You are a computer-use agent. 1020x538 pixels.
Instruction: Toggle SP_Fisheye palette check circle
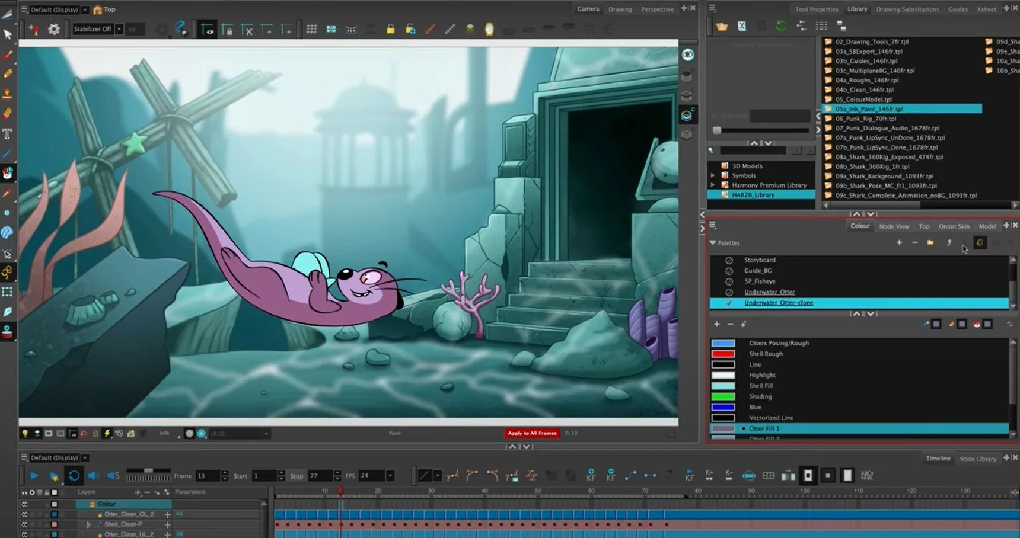point(729,281)
